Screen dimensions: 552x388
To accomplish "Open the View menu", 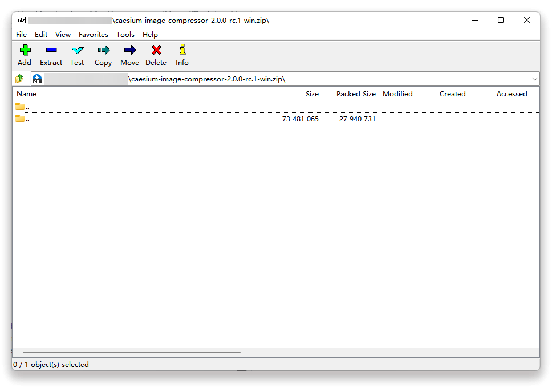I will (x=63, y=34).
